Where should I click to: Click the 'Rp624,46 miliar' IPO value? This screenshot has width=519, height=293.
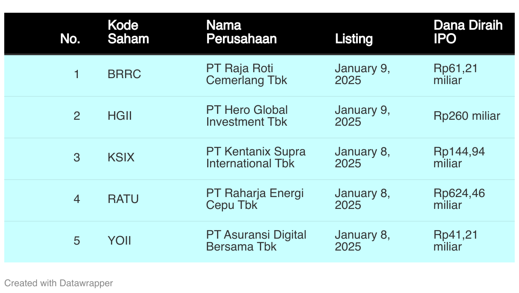(459, 199)
